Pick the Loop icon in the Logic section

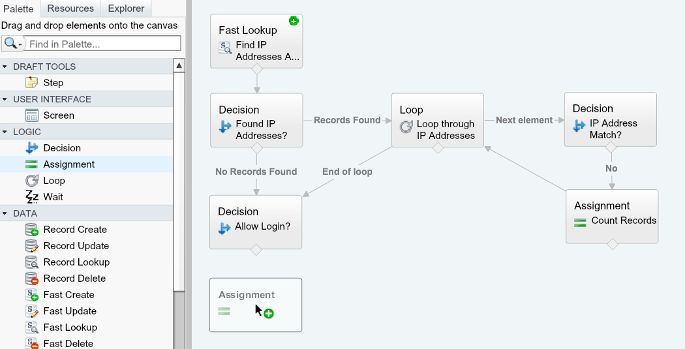click(x=31, y=181)
